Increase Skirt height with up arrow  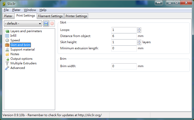click(x=139, y=41)
